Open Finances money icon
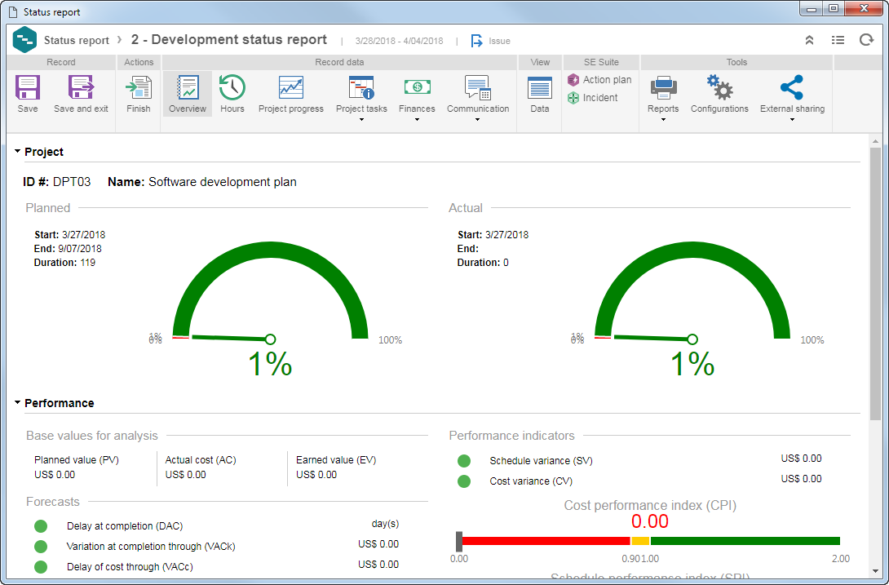The width and height of the screenshot is (889, 585). pos(417,86)
